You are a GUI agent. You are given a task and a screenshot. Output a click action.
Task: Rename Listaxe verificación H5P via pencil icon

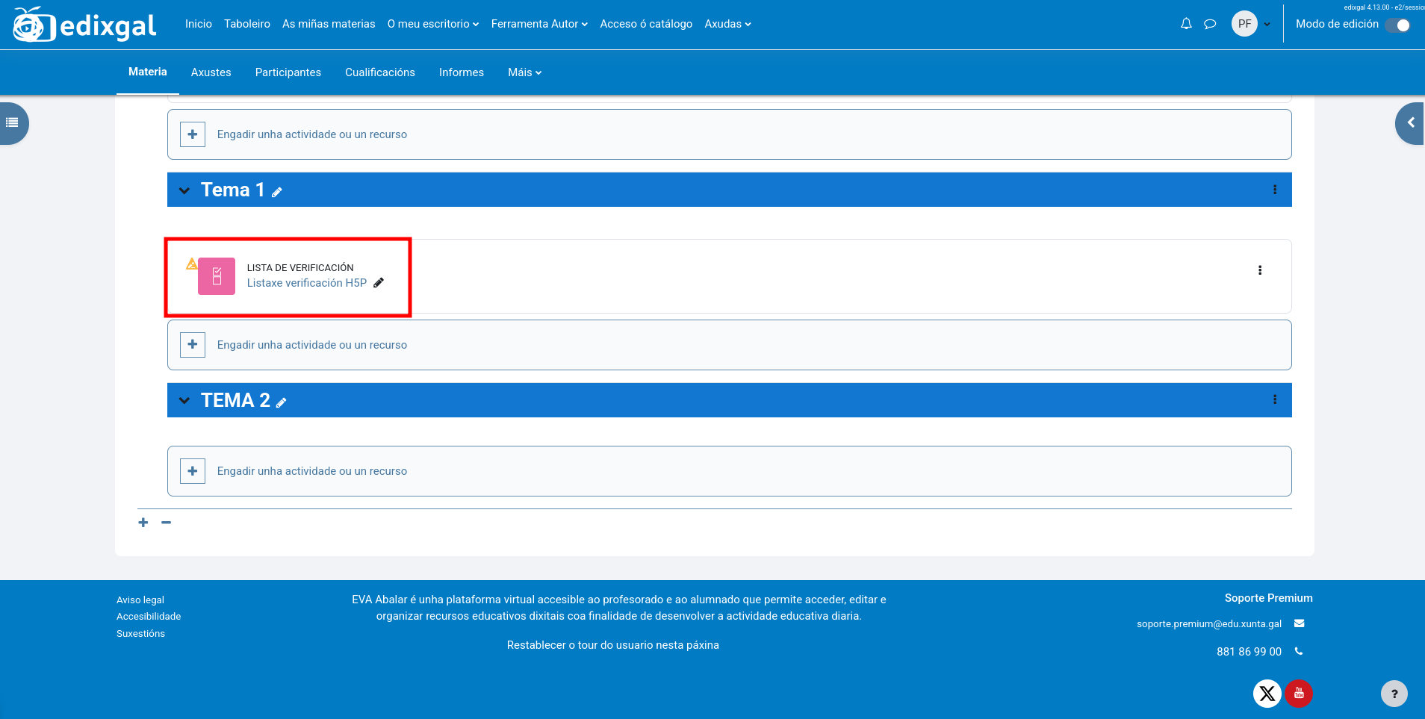(379, 283)
